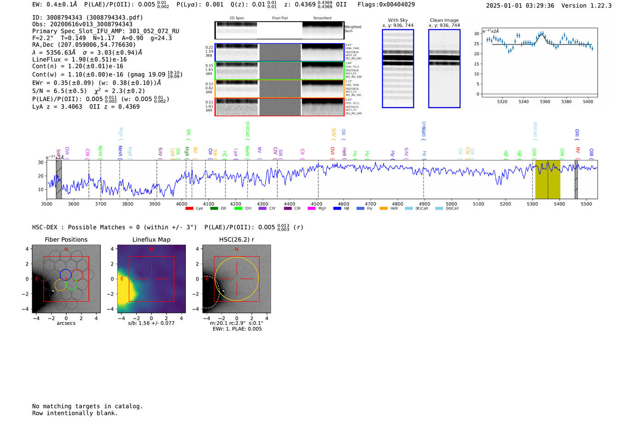Click the Obs: 20200616v013_3008794343 line
Viewport: 644px width, 438px height.
82,24
